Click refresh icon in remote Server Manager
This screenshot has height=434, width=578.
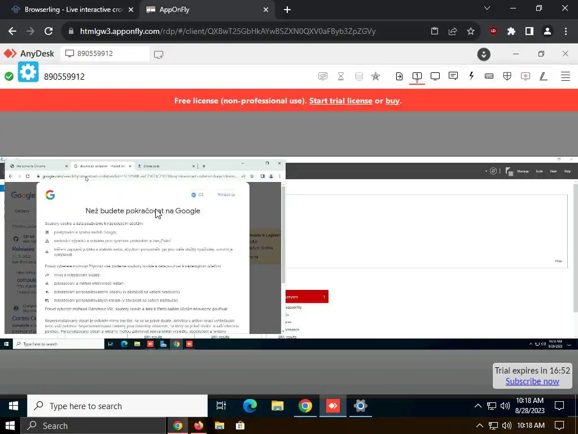pos(493,171)
